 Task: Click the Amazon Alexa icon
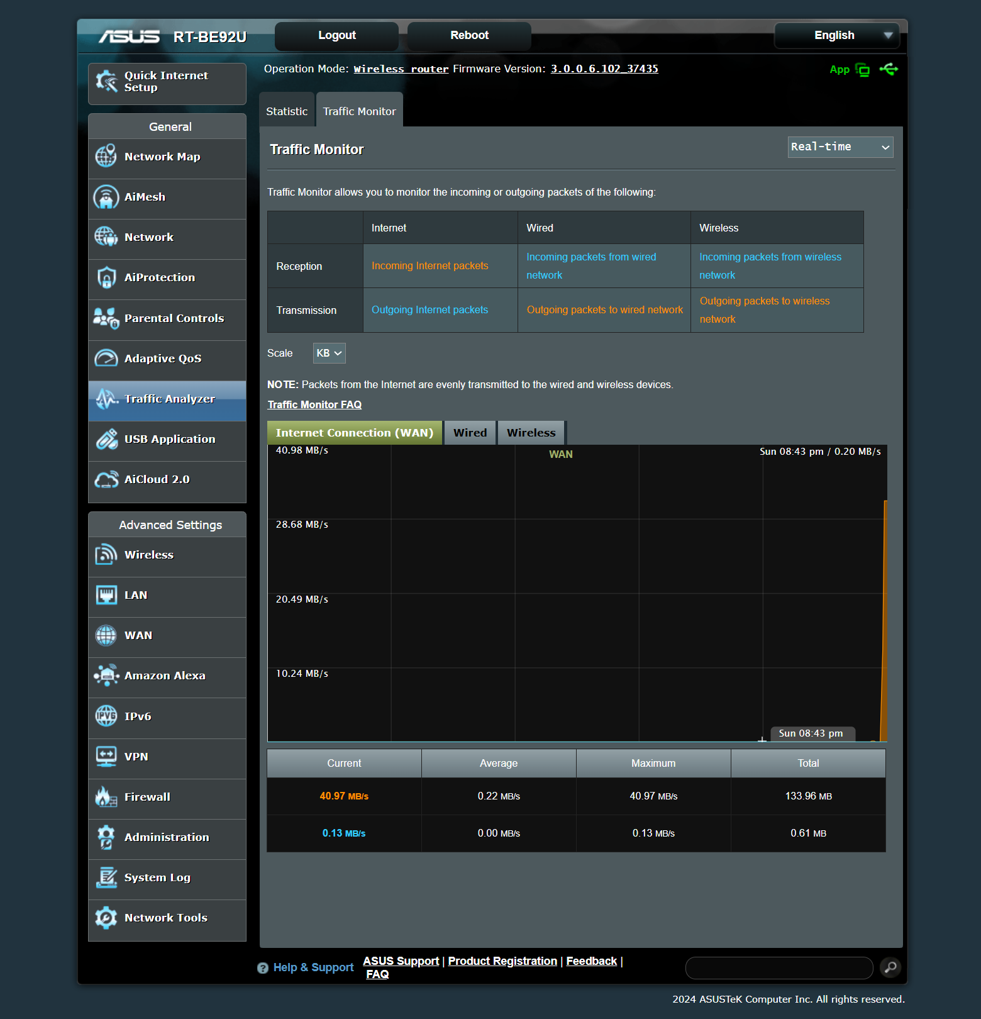click(x=106, y=676)
